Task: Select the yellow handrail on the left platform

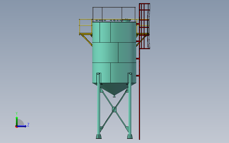Action: pyautogui.click(x=86, y=25)
